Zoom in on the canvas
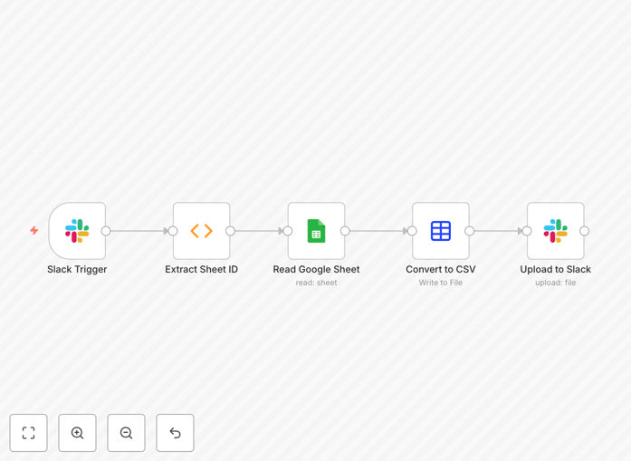631x461 pixels. click(x=77, y=433)
